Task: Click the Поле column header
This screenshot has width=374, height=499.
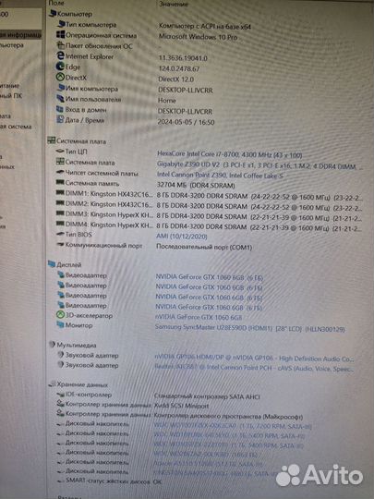Action: coord(56,3)
